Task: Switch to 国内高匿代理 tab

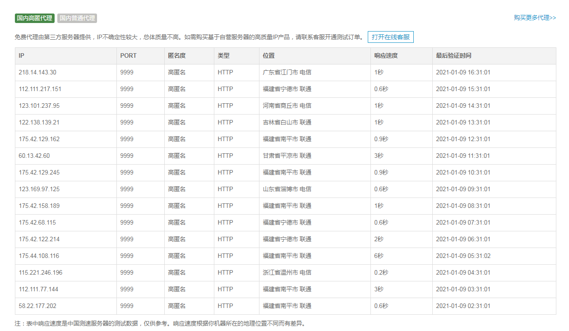Action: point(35,18)
